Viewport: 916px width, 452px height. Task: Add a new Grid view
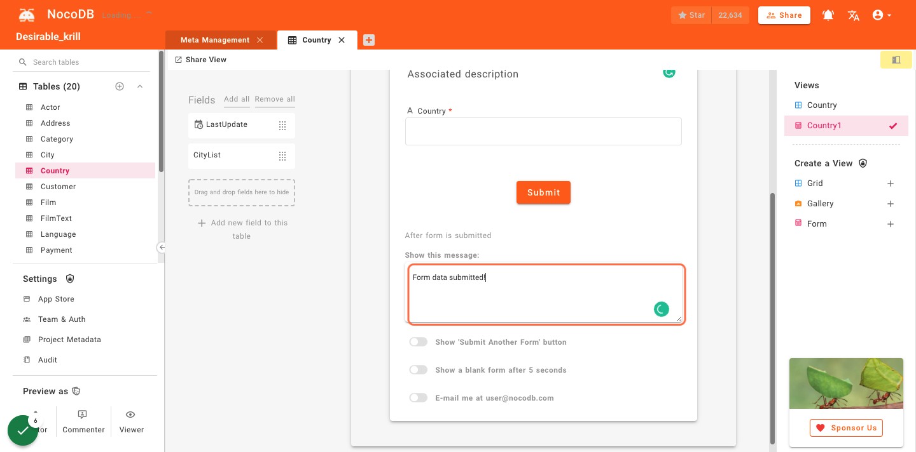point(891,183)
